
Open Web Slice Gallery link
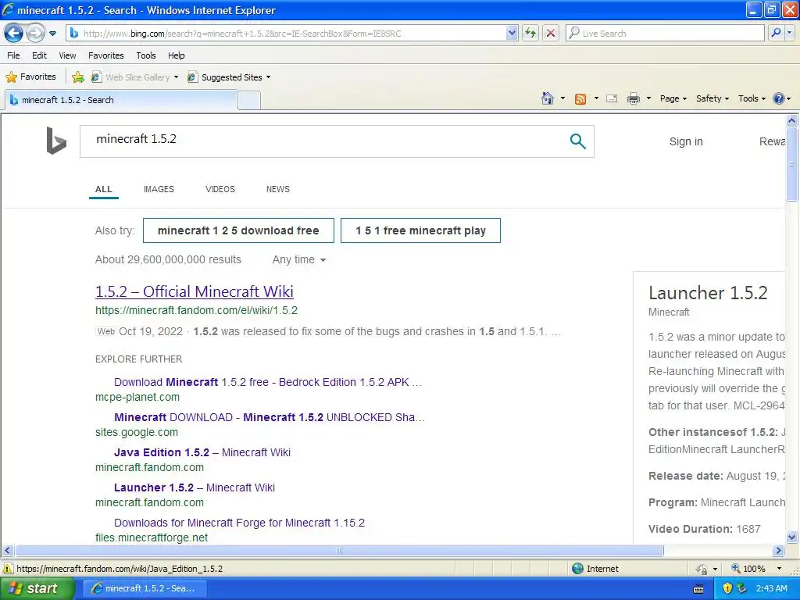(x=134, y=77)
